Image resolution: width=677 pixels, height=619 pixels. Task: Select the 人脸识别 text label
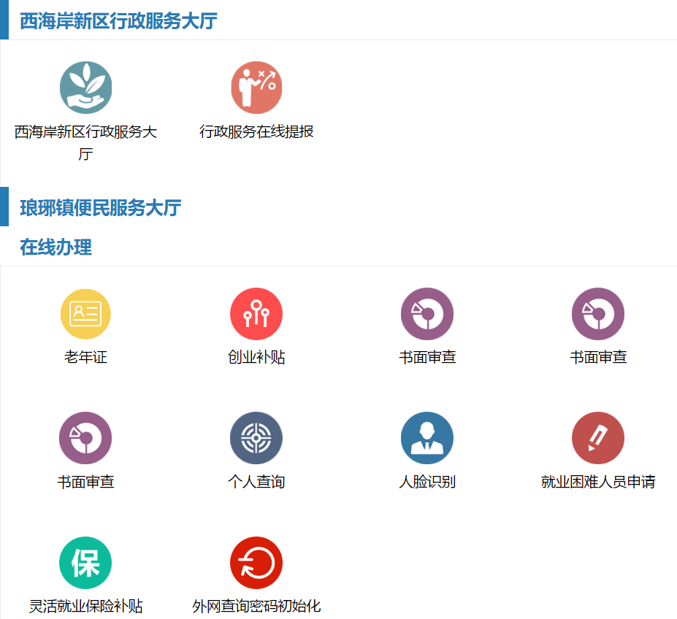click(x=427, y=482)
